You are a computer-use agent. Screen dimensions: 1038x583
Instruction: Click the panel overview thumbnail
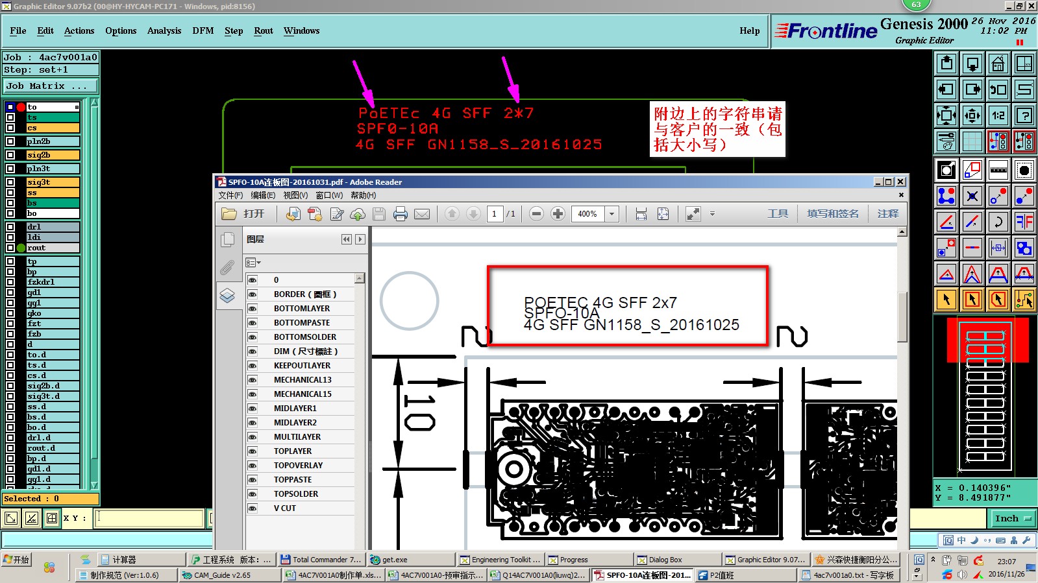tap(985, 396)
